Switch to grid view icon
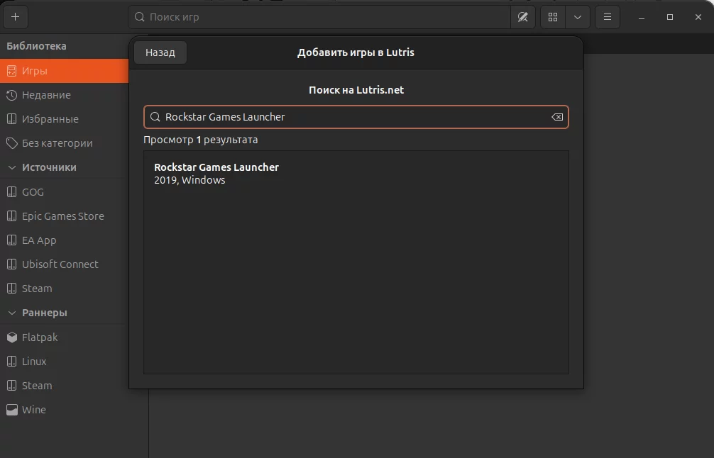The image size is (714, 458). coord(553,17)
